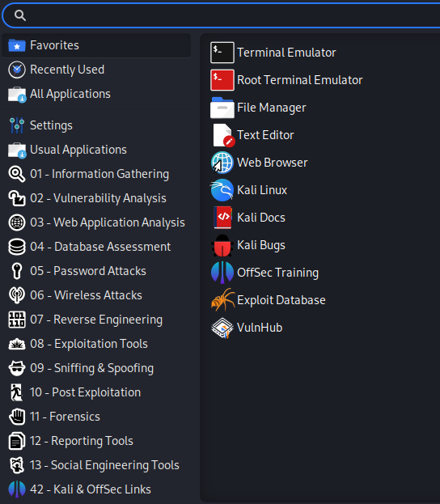
Task: Open the Kali Docs book icon
Action: (222, 218)
